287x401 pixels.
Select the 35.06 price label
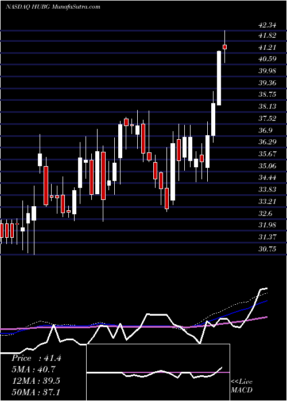[267, 166]
